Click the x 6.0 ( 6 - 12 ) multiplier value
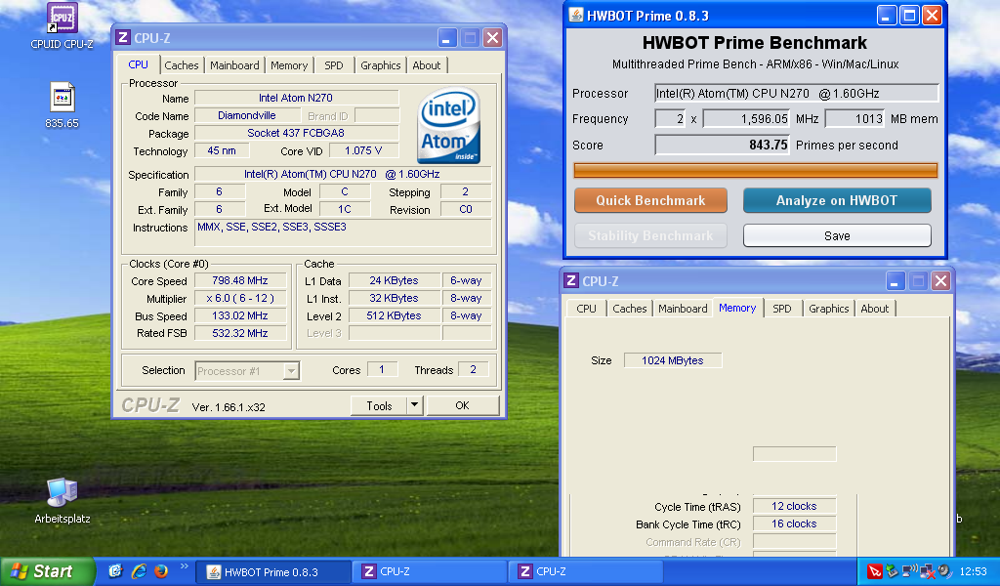 point(240,299)
